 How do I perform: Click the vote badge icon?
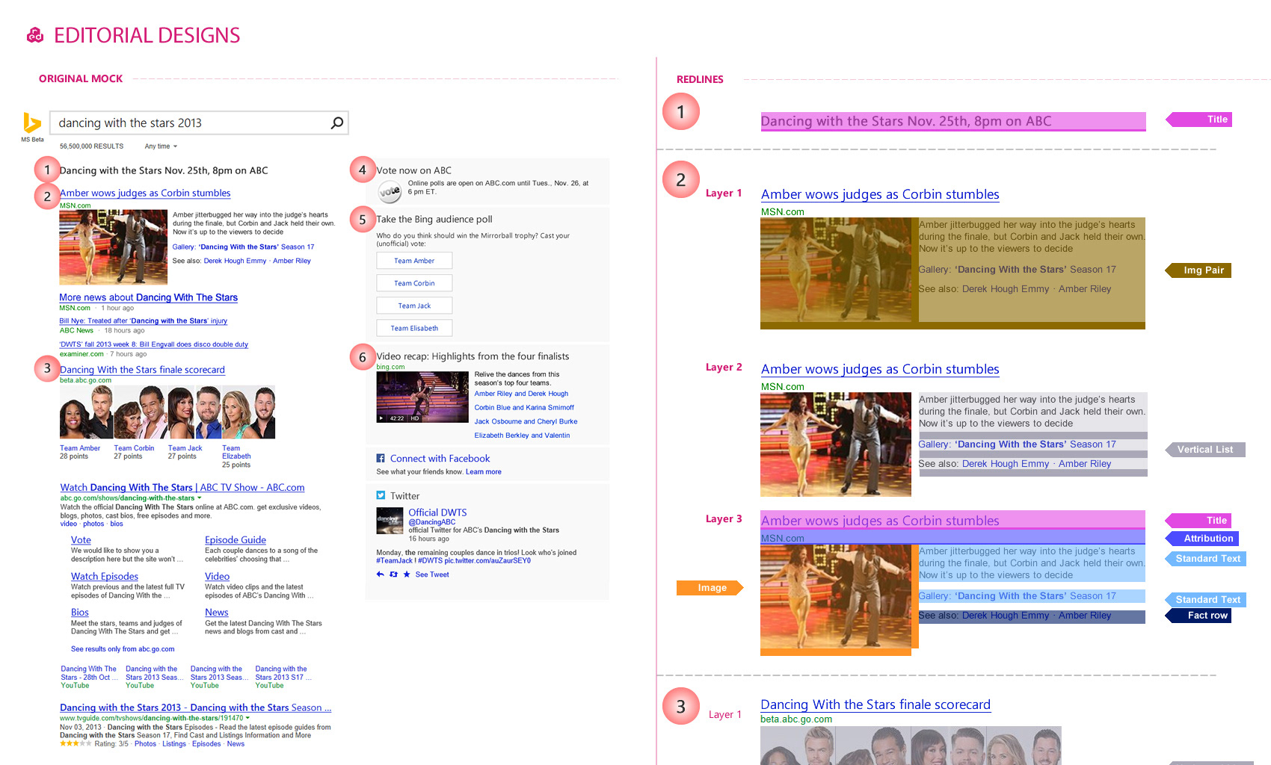click(x=390, y=191)
